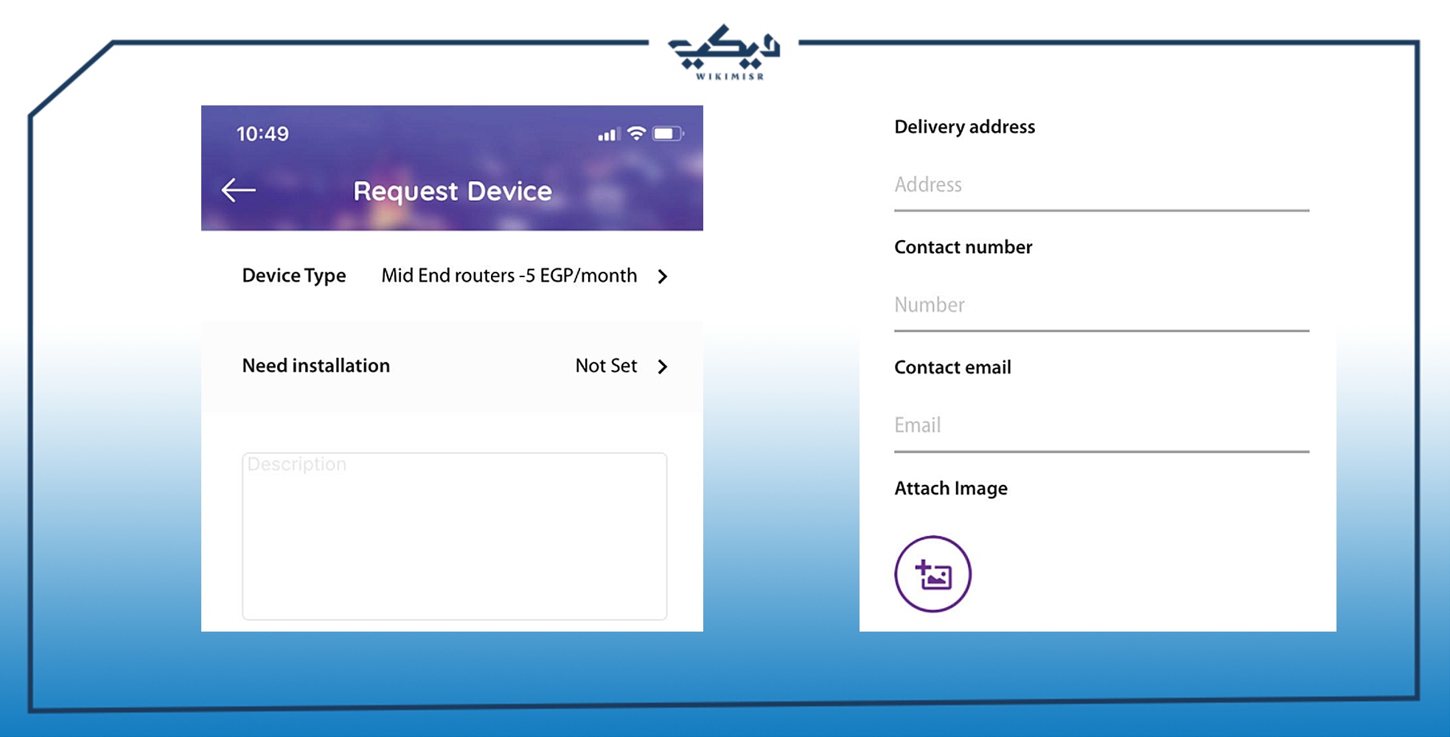1450x737 pixels.
Task: Open the Need installation options
Action: pos(662,366)
